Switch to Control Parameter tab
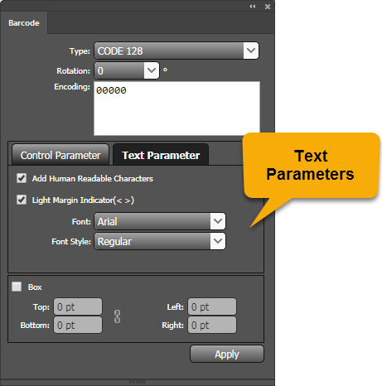 (60, 155)
